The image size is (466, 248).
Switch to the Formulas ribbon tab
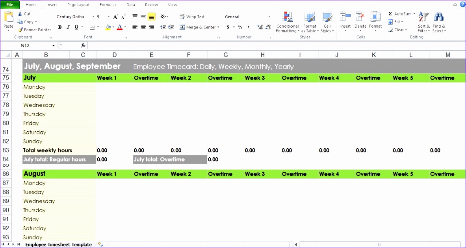108,4
